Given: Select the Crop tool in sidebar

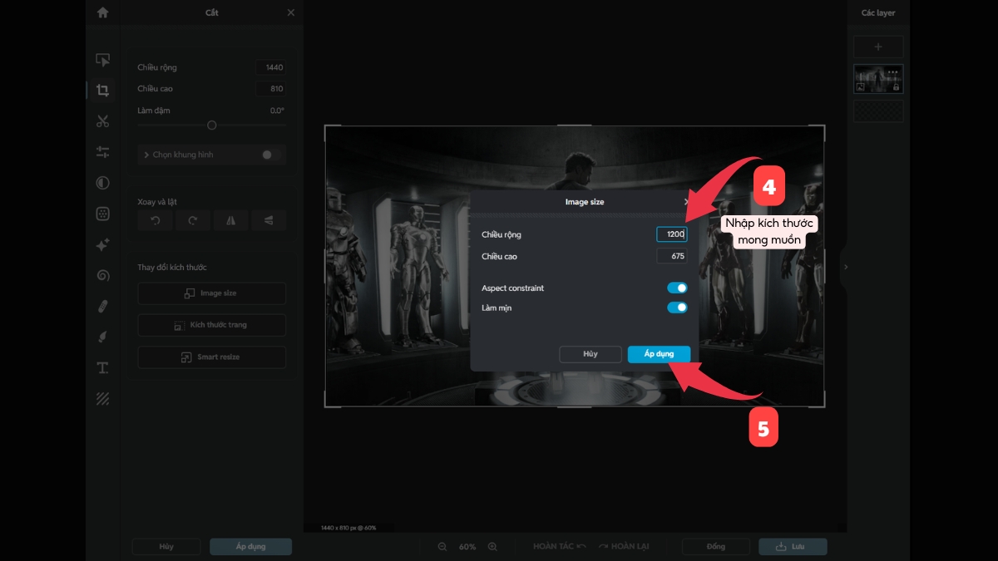Looking at the screenshot, I should coord(103,91).
